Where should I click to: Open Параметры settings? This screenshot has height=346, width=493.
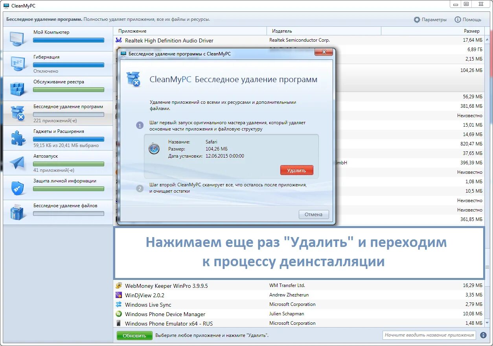coord(430,19)
